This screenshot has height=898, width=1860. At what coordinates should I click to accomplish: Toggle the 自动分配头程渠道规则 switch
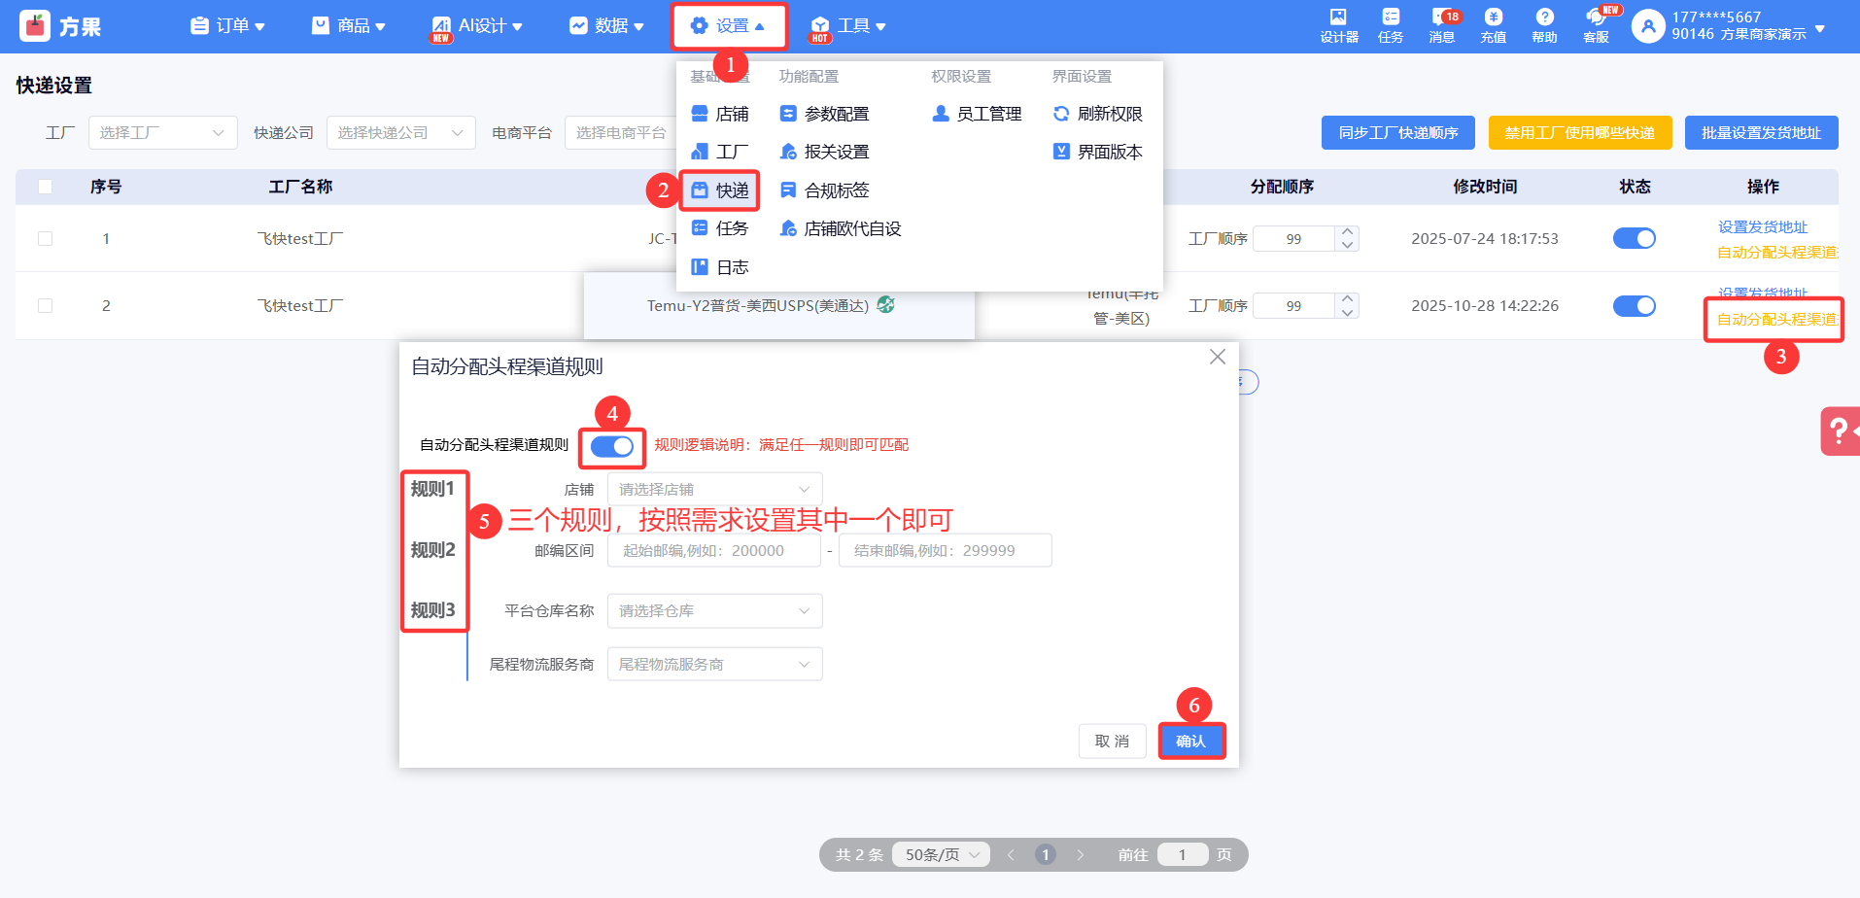tap(612, 446)
